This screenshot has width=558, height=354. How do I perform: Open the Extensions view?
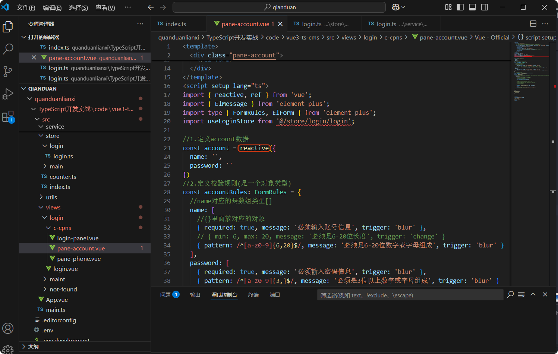click(8, 117)
